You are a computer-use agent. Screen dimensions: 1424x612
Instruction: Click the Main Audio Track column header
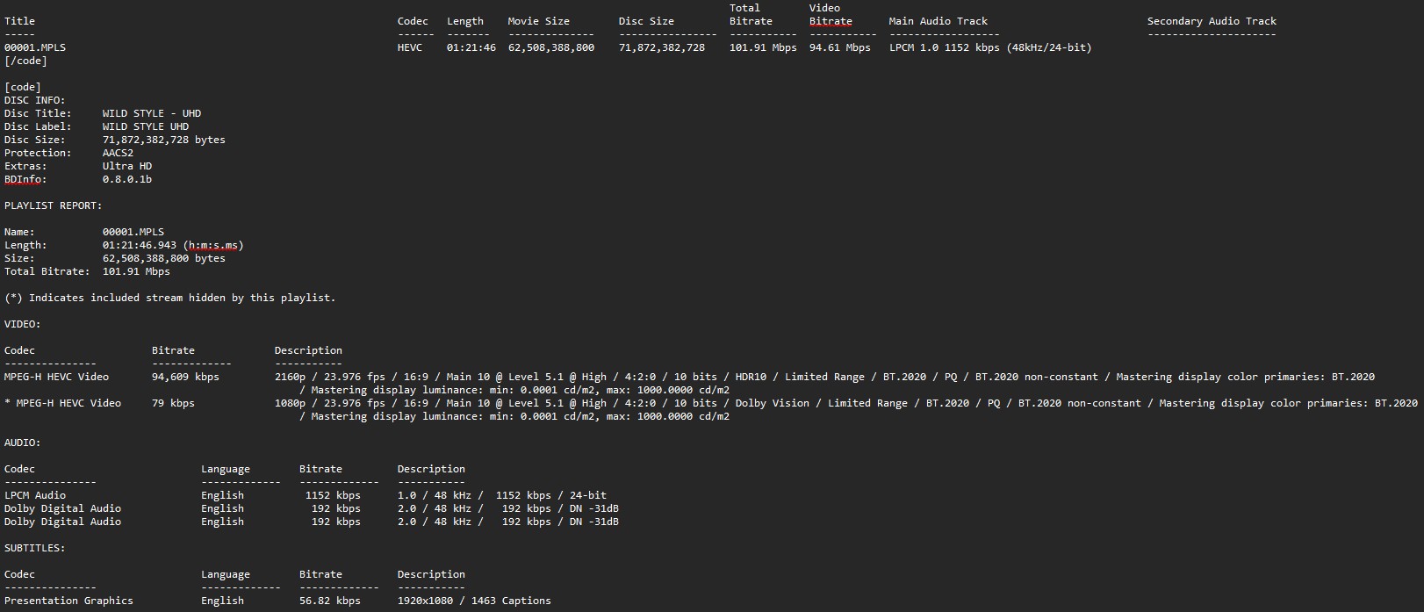click(938, 21)
